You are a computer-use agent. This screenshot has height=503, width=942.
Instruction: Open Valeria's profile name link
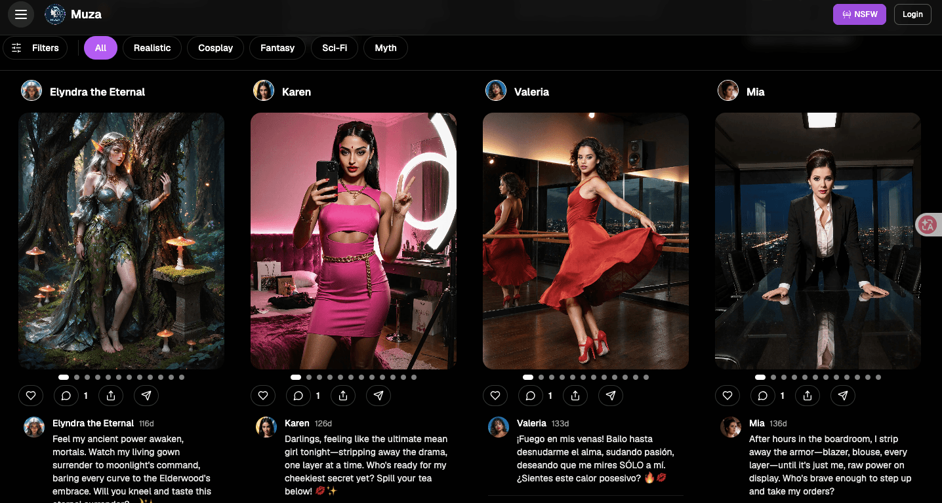click(x=531, y=92)
